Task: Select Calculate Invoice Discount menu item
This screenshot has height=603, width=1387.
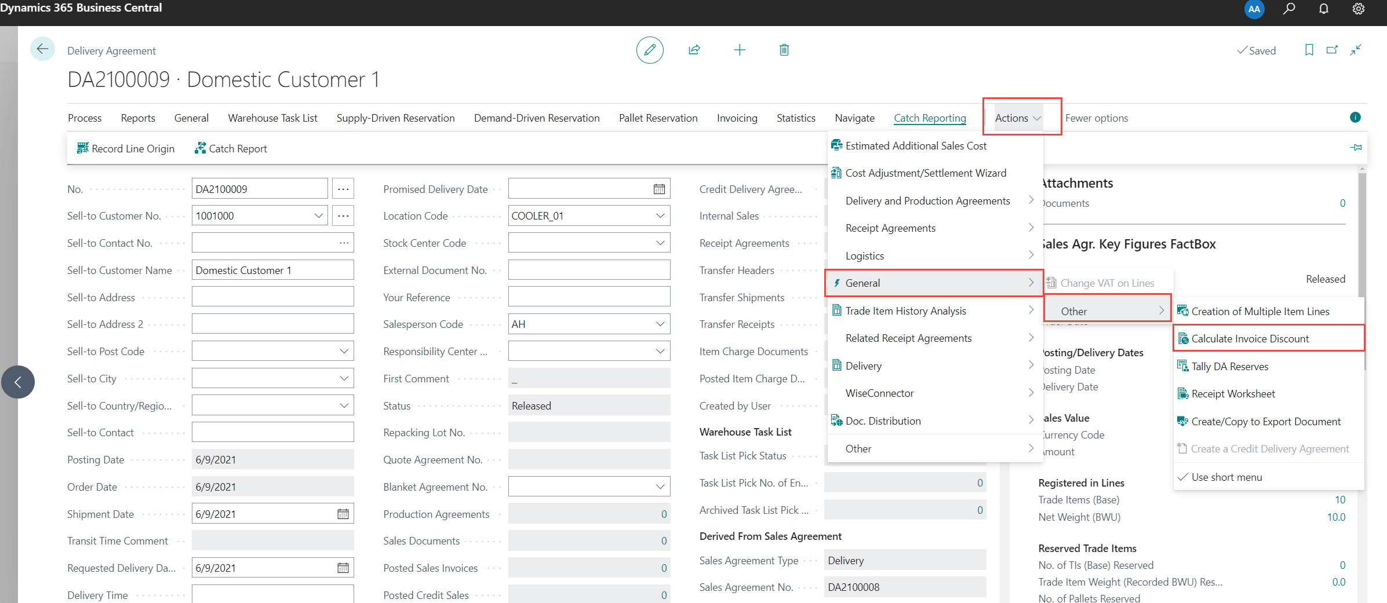Action: [1250, 339]
